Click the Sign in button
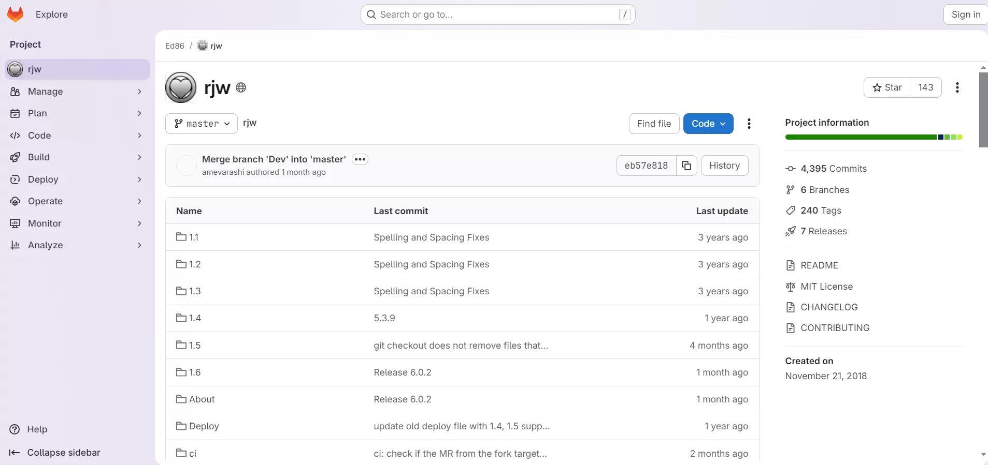The image size is (988, 465). pyautogui.click(x=965, y=14)
